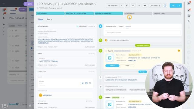The height and width of the screenshot is (109, 194).
Task: Click the CRM4.ORG avatar in Ответственный field
Action: (x=40, y=95)
